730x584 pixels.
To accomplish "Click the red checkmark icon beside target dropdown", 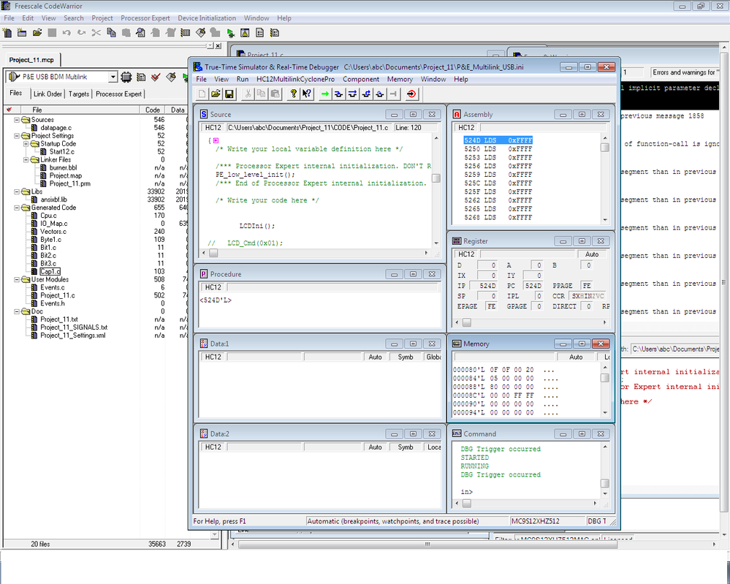I will tap(156, 77).
